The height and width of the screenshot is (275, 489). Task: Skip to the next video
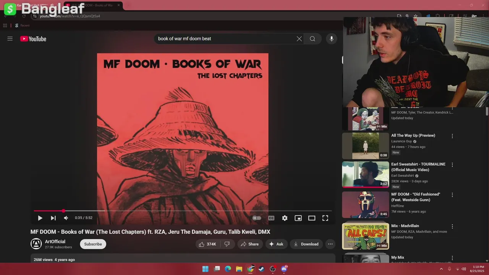point(53,218)
